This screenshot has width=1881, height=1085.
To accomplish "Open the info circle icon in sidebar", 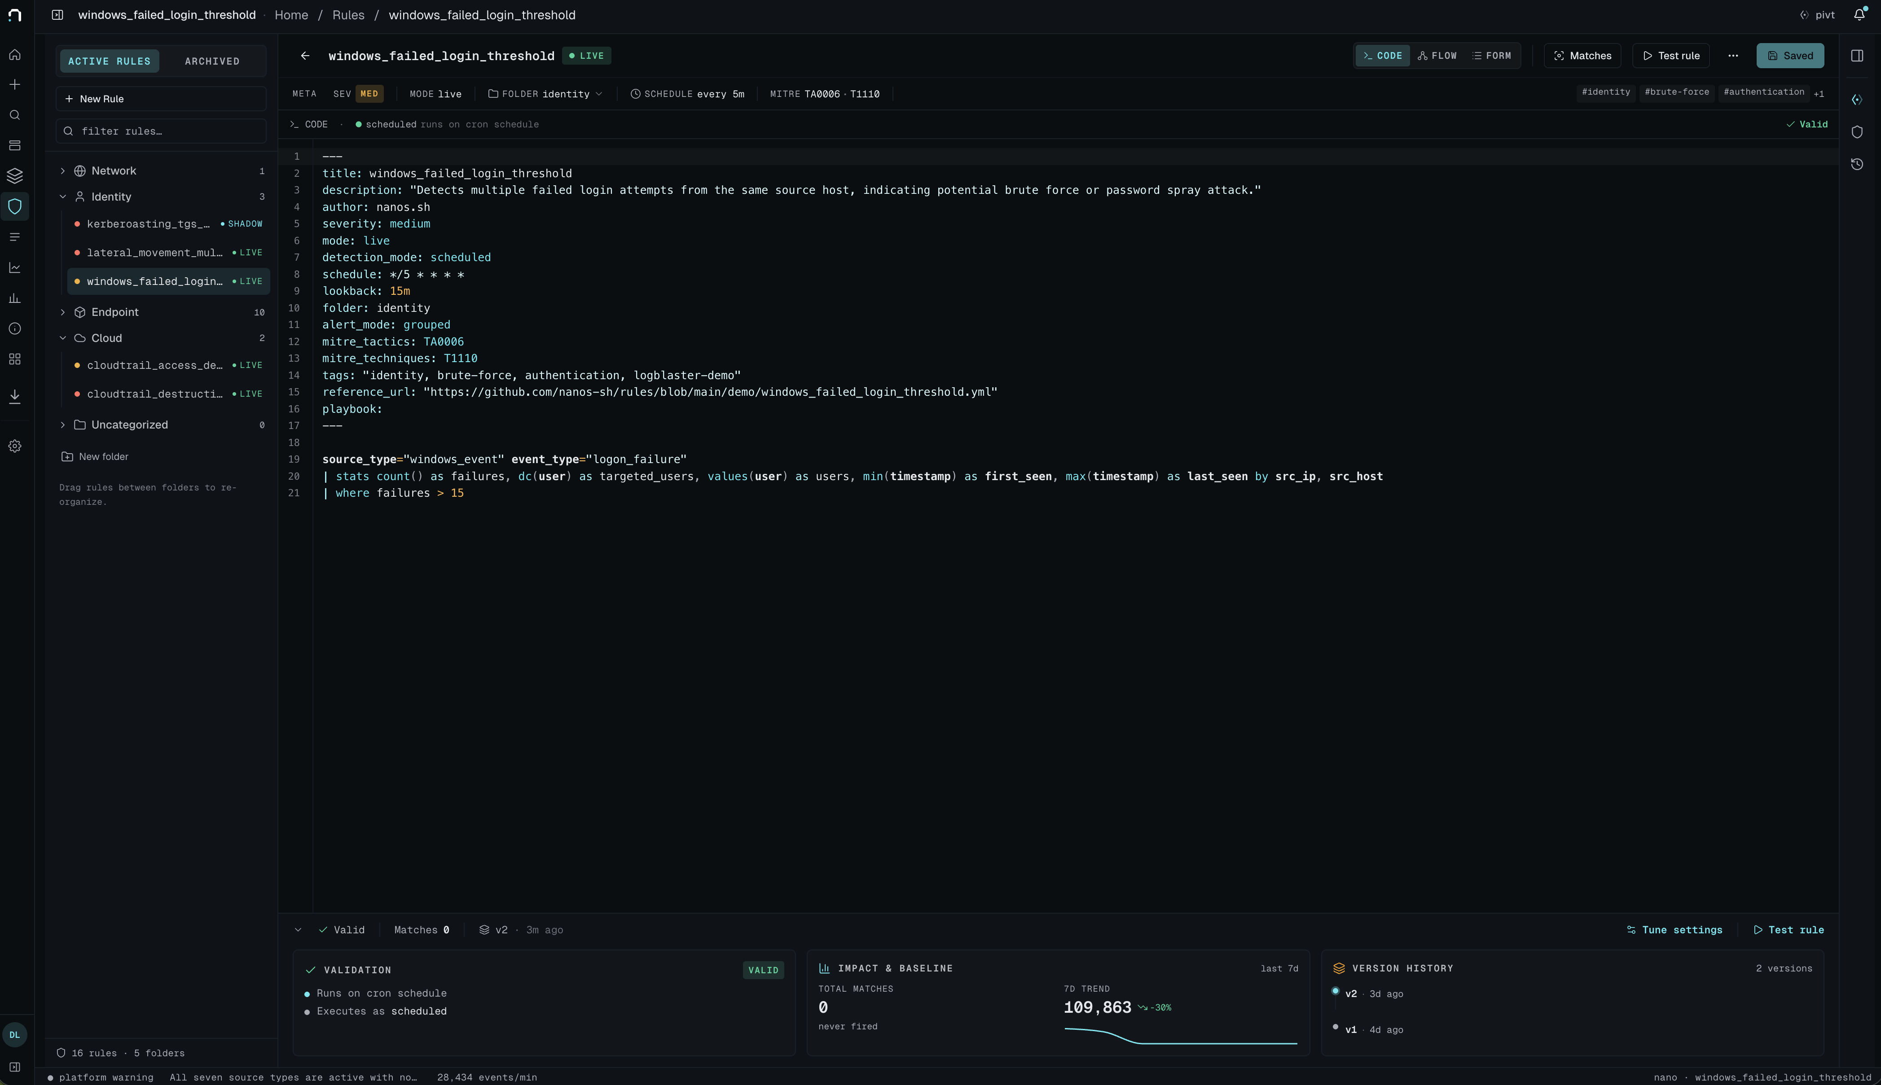I will click(x=15, y=328).
